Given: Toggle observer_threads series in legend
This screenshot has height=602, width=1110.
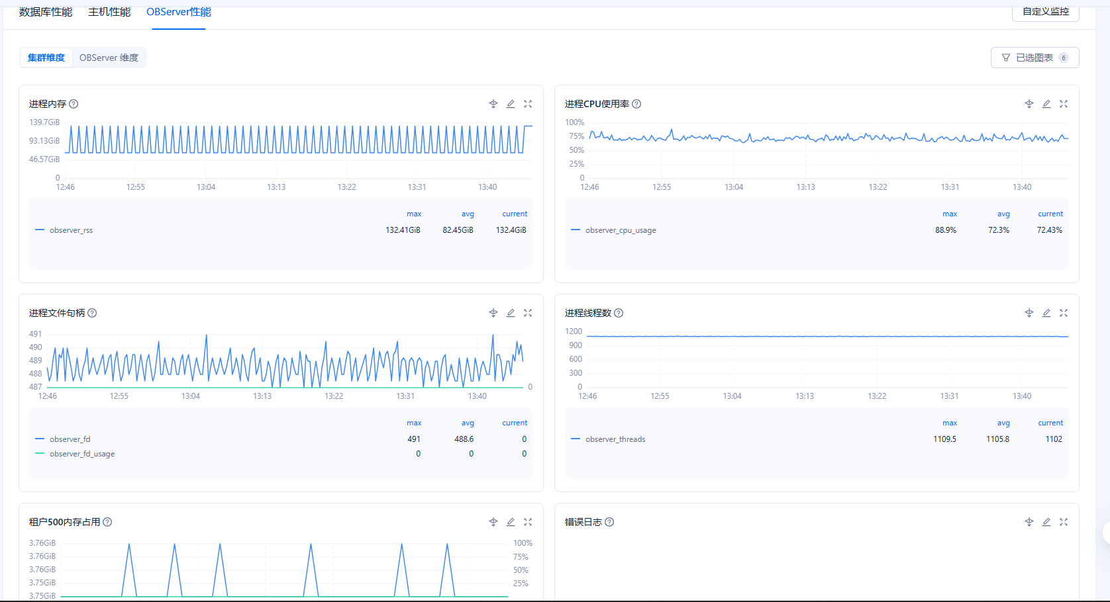Looking at the screenshot, I should point(615,439).
